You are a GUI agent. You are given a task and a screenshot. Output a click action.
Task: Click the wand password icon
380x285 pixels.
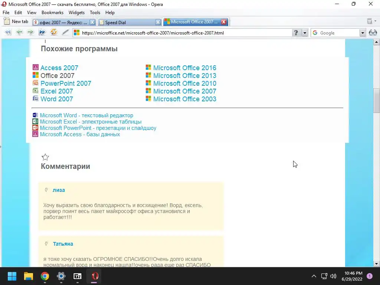pyautogui.click(x=65, y=32)
